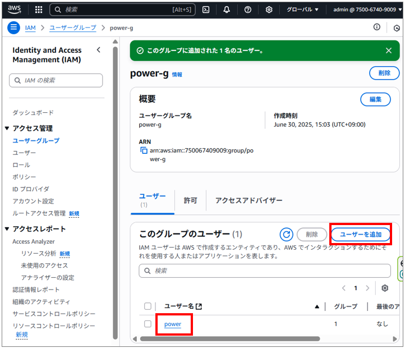Open ダッシュボード in sidebar
The height and width of the screenshot is (348, 405).
point(33,113)
